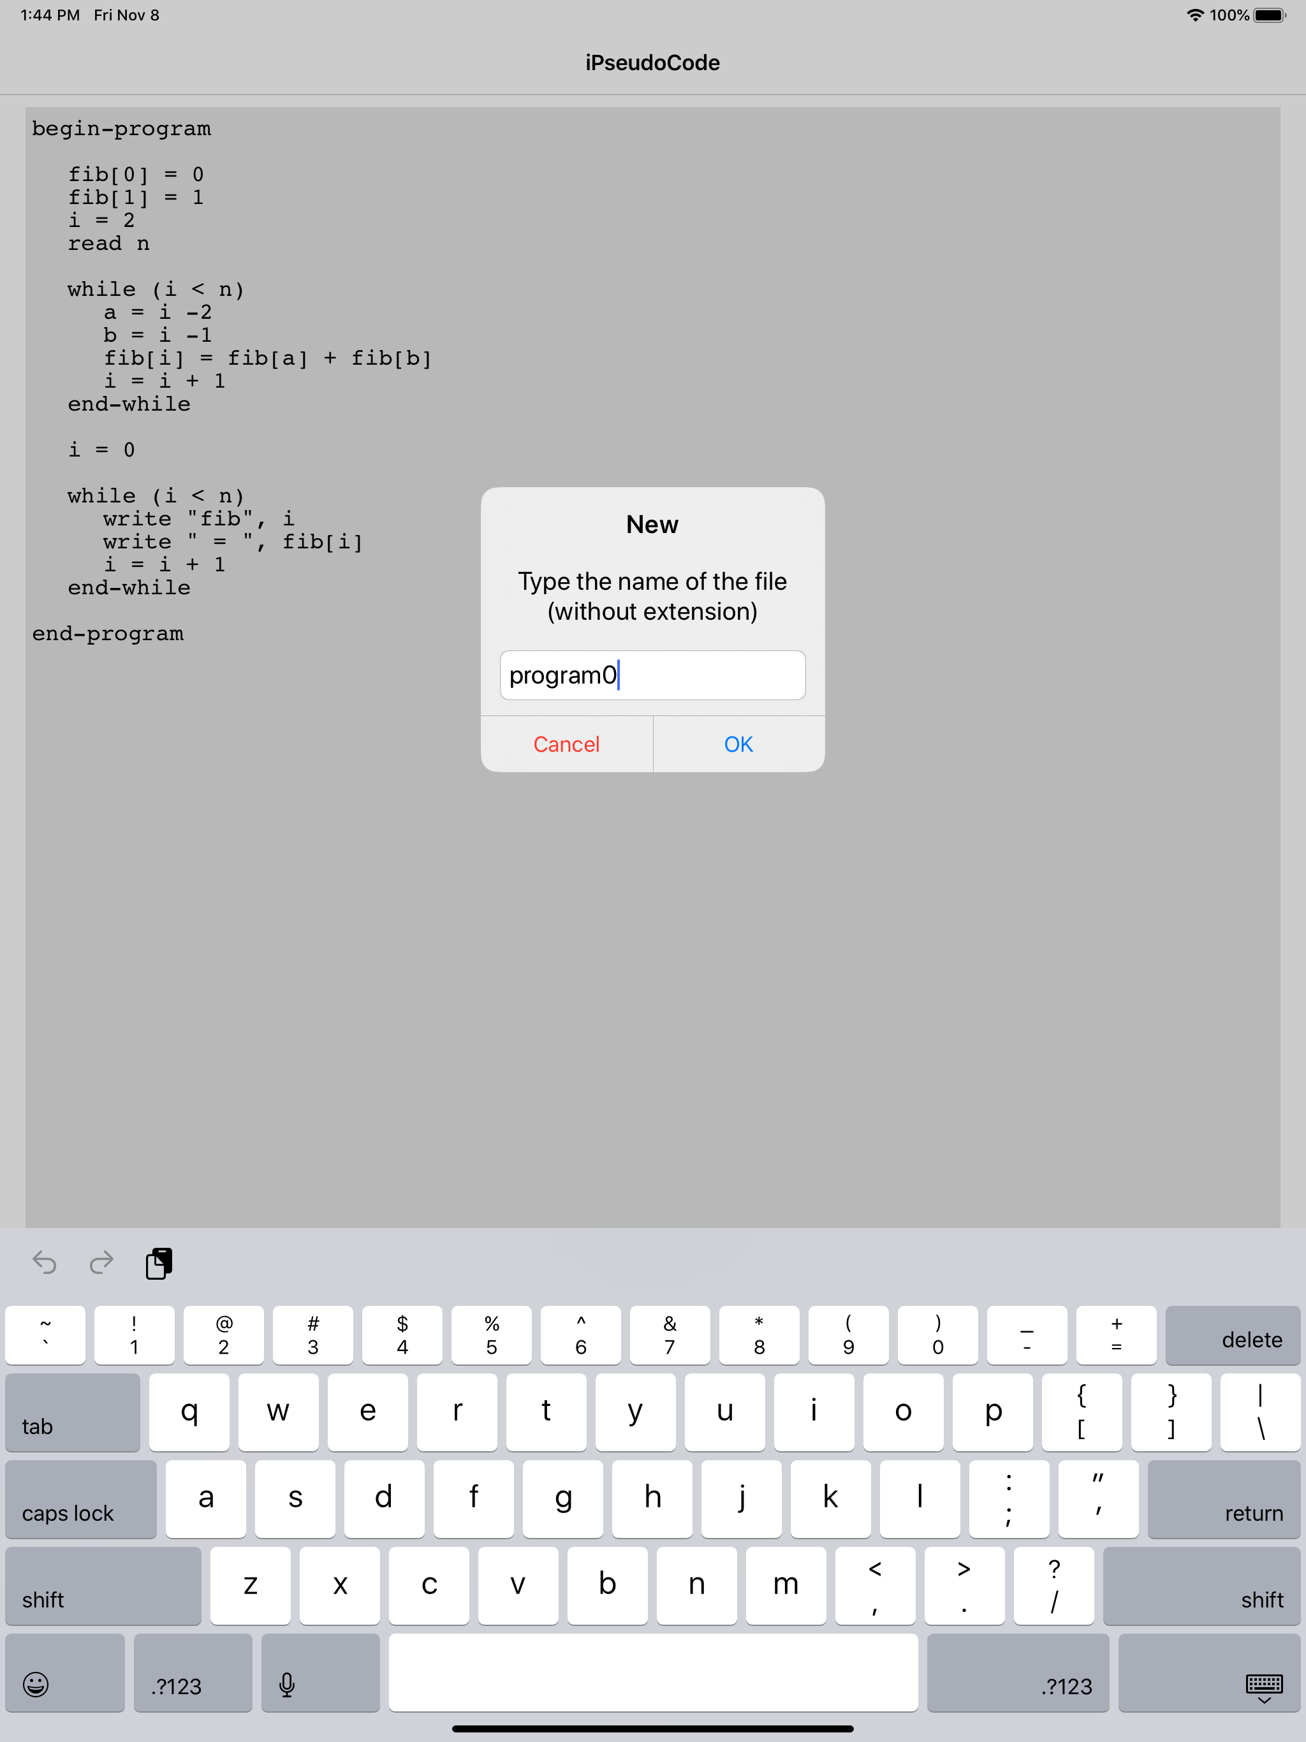
Task: Tap the redo arrow icon above keyboard
Action: pyautogui.click(x=101, y=1263)
